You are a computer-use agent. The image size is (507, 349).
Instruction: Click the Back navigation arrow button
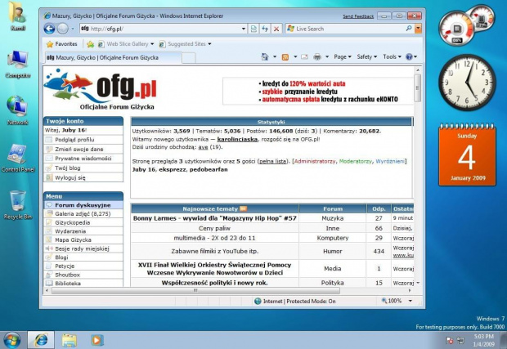[50, 29]
